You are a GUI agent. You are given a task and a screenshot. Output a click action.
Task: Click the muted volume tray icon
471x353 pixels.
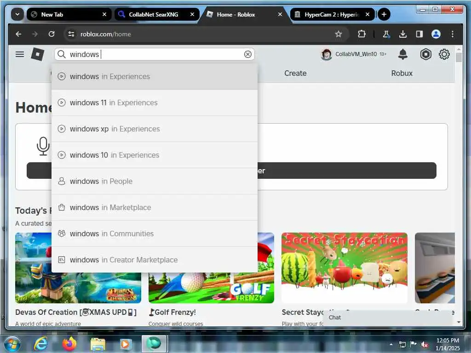425,345
